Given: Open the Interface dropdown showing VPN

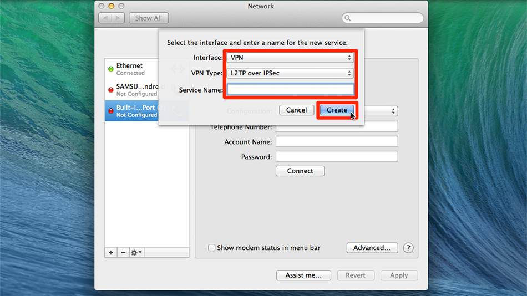Looking at the screenshot, I should tap(290, 58).
